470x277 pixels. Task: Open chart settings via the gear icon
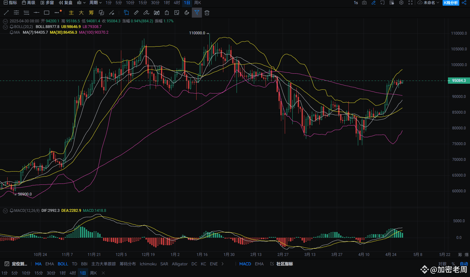(401, 3)
